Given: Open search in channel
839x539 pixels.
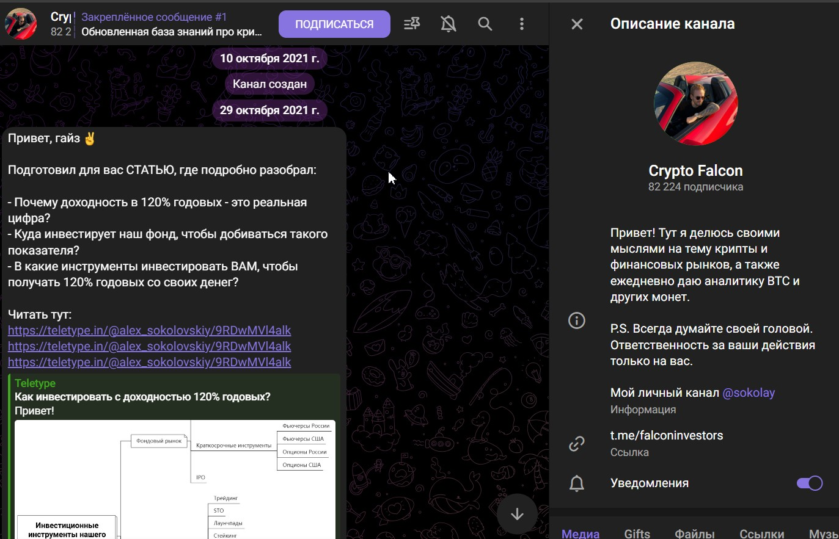Looking at the screenshot, I should [x=485, y=24].
